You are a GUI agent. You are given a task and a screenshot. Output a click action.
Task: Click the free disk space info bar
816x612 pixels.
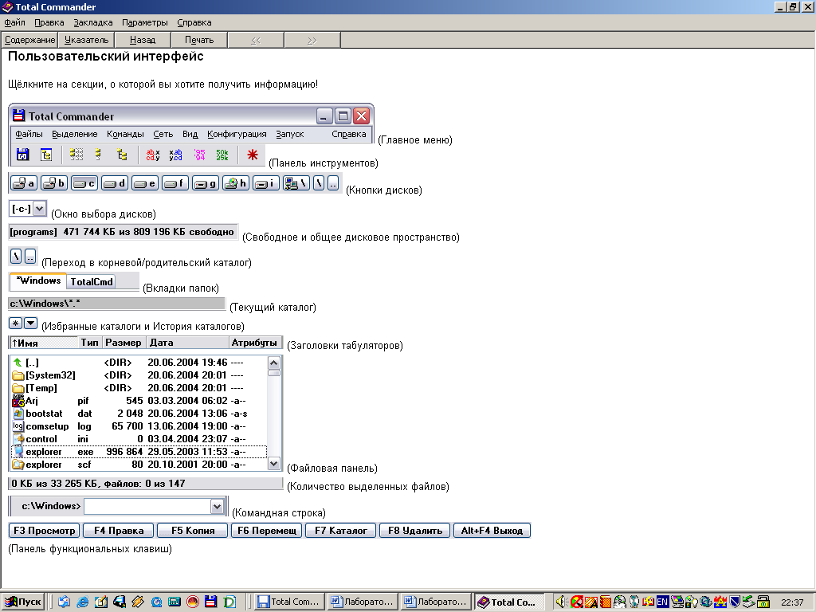click(x=124, y=232)
